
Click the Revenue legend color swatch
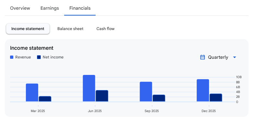pos(12,57)
